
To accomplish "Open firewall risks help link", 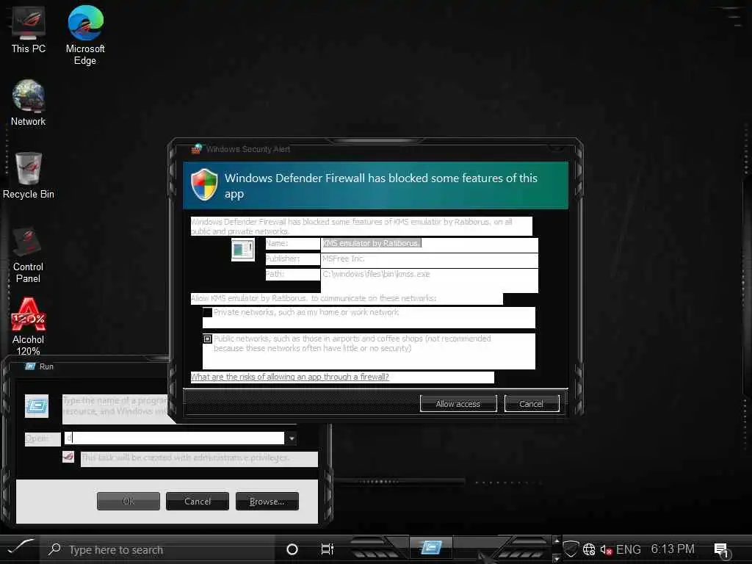I will [x=289, y=377].
